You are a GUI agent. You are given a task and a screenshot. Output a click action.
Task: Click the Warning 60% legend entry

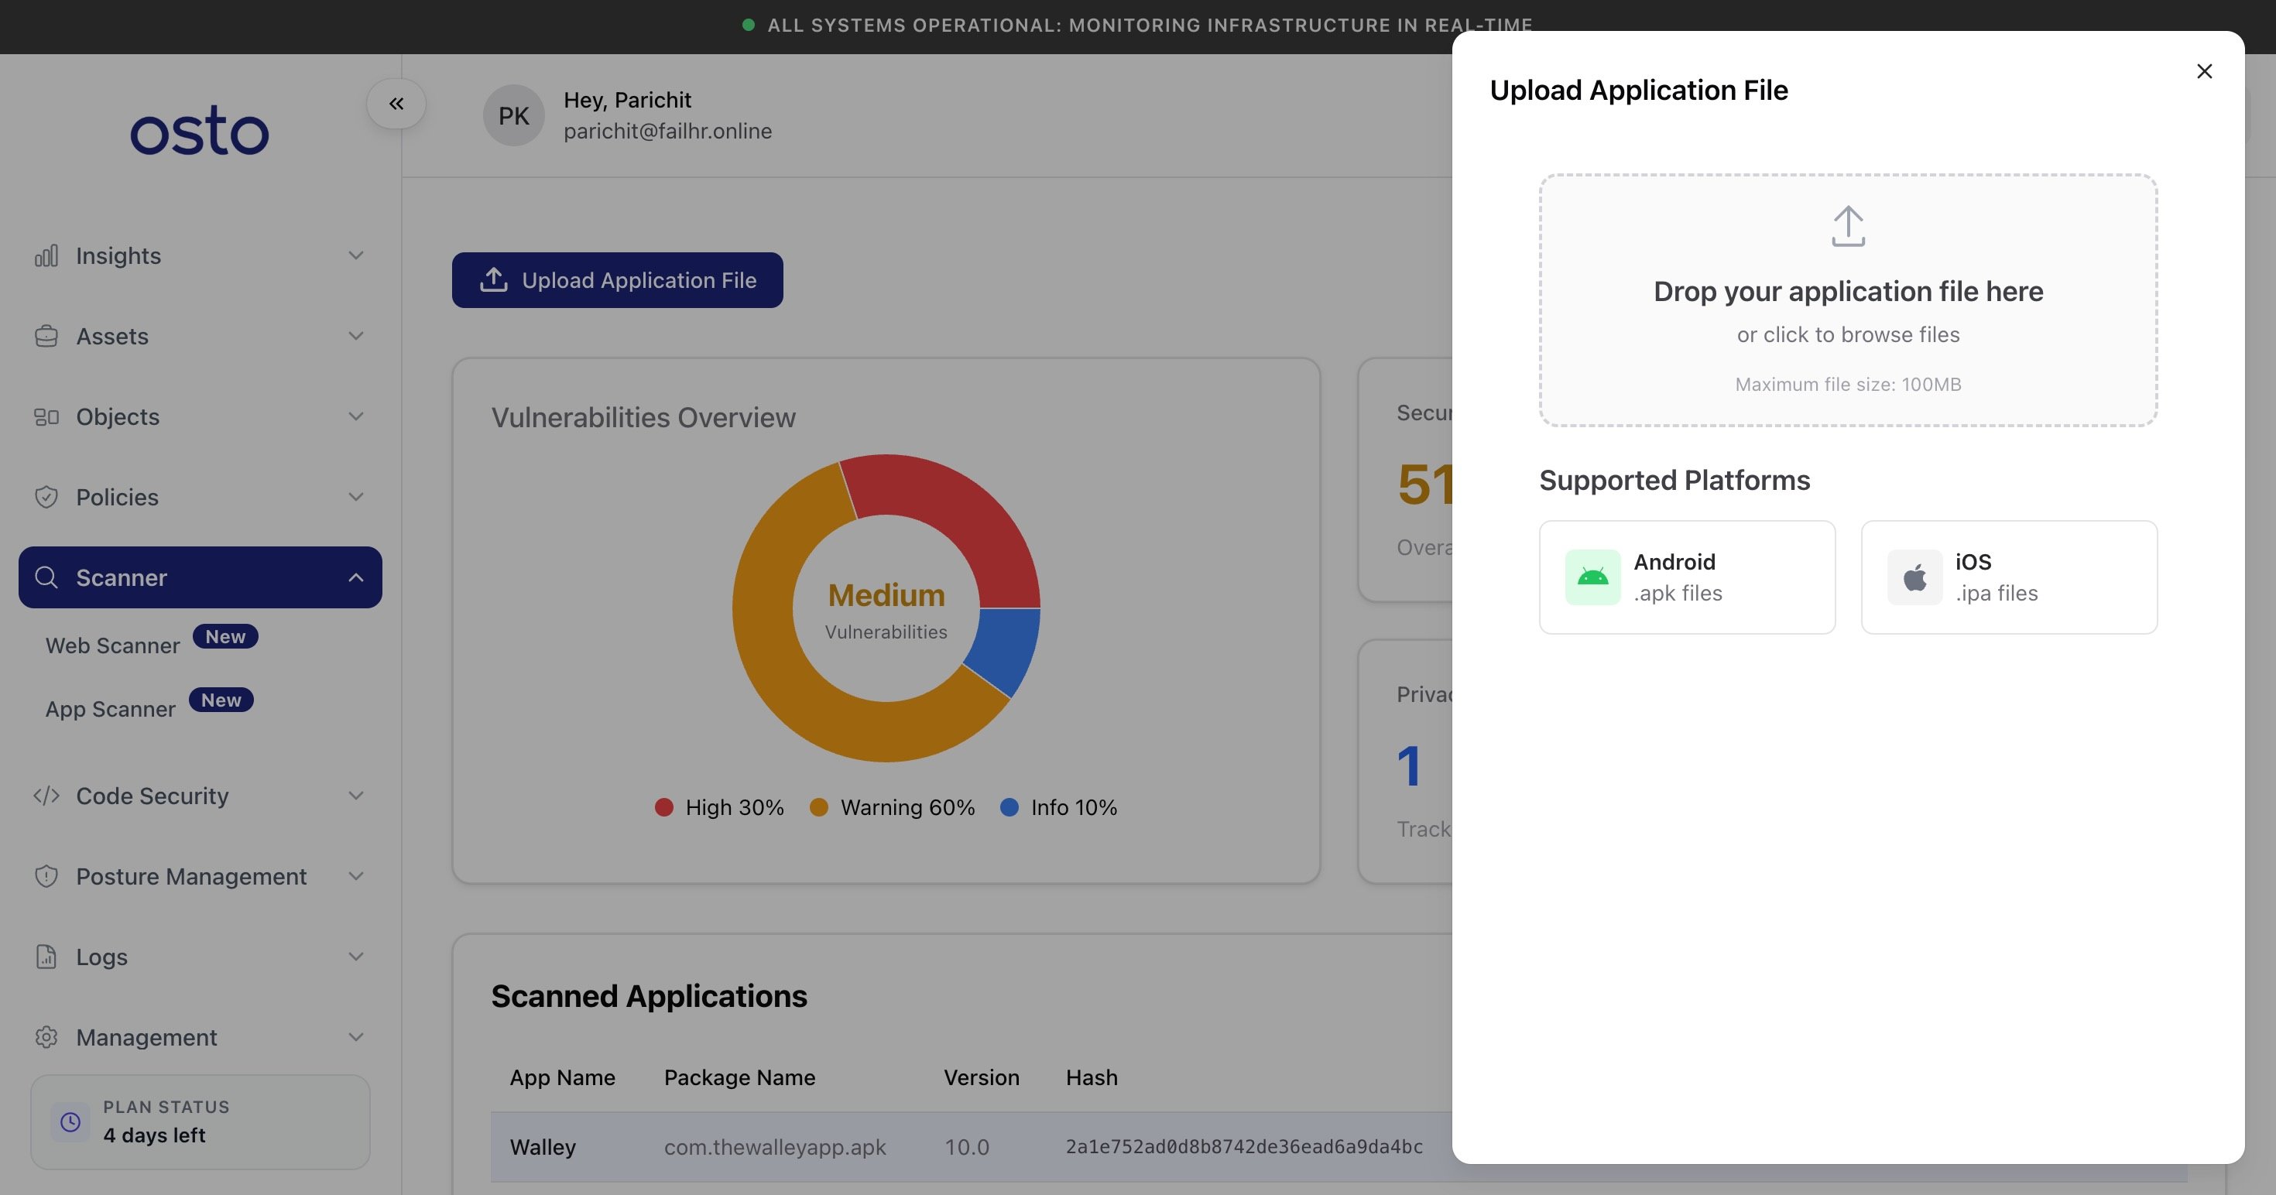click(892, 807)
